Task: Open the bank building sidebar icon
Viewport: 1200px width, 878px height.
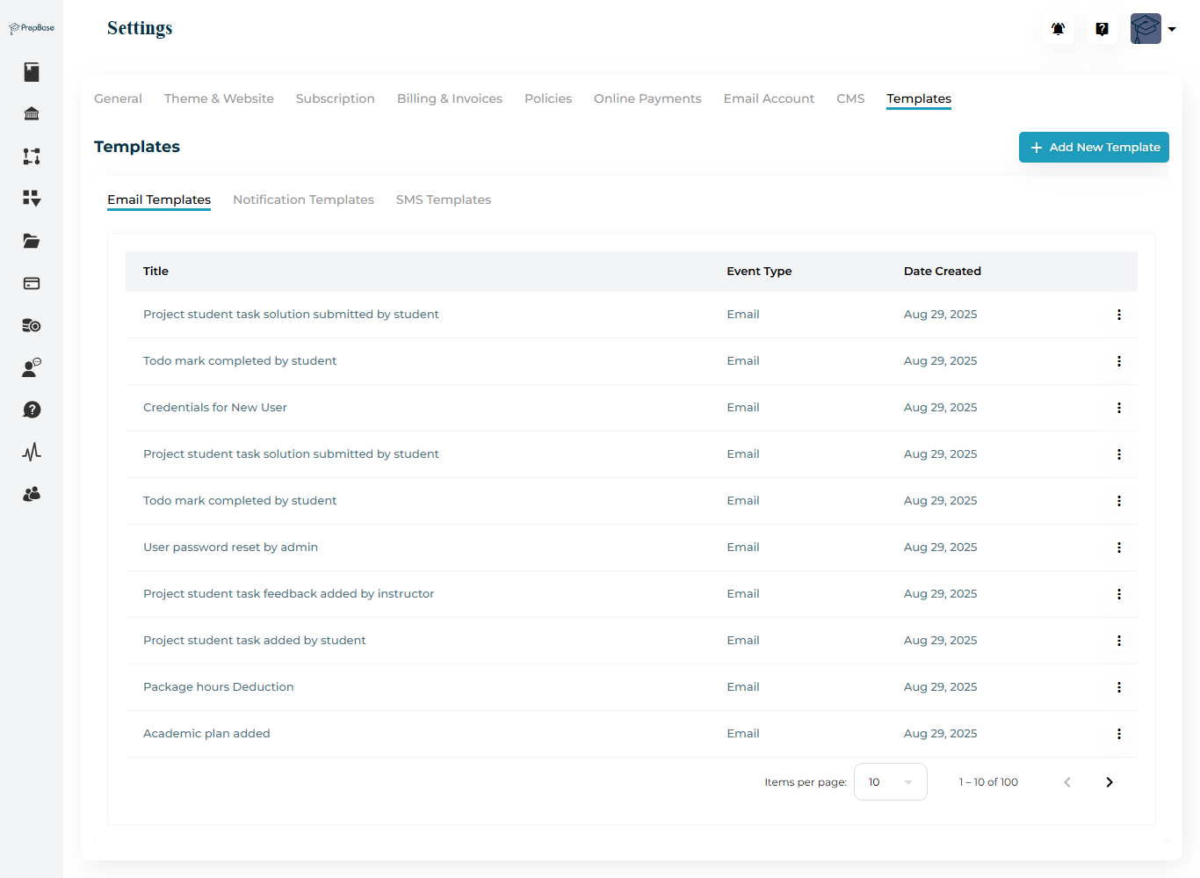Action: click(x=32, y=114)
